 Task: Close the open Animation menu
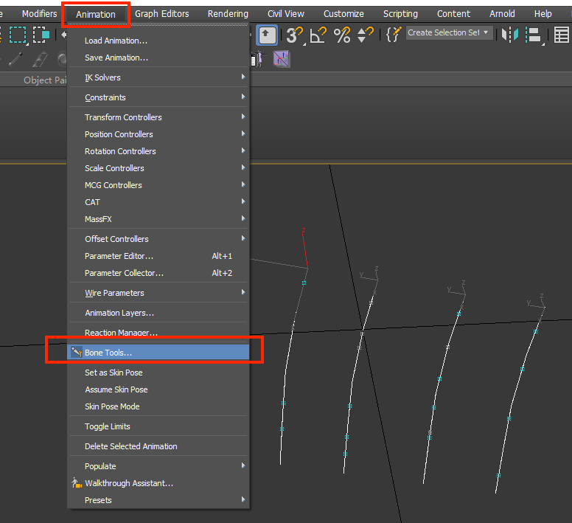click(96, 14)
